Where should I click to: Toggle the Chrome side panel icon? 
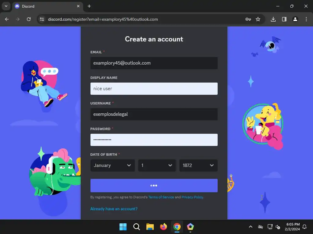[x=284, y=19]
